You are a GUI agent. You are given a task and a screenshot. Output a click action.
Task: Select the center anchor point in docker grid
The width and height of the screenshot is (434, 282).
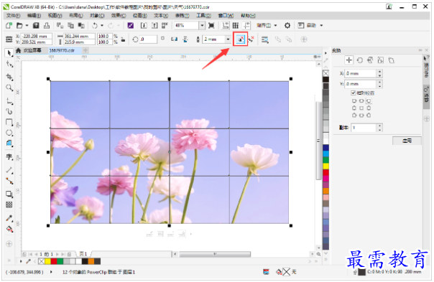[361, 108]
